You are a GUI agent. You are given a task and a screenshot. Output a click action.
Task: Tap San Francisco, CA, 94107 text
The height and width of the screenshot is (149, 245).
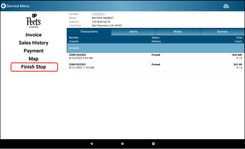coord(107,25)
